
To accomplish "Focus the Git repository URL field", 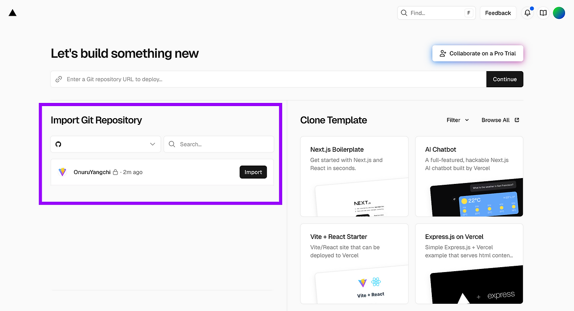I will click(x=268, y=79).
